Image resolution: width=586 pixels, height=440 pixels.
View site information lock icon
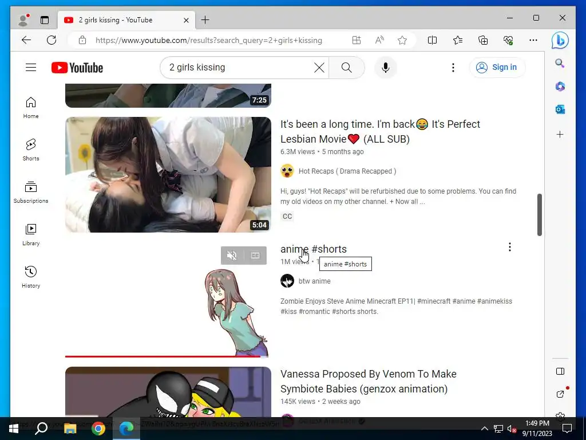(x=82, y=41)
